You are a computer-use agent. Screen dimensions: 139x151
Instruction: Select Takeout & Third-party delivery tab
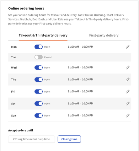click(x=43, y=35)
